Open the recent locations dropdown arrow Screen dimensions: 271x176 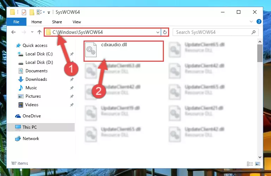click(32, 32)
